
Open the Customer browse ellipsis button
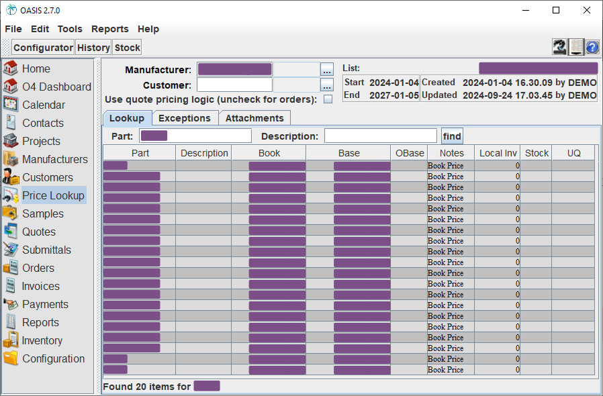(x=326, y=85)
